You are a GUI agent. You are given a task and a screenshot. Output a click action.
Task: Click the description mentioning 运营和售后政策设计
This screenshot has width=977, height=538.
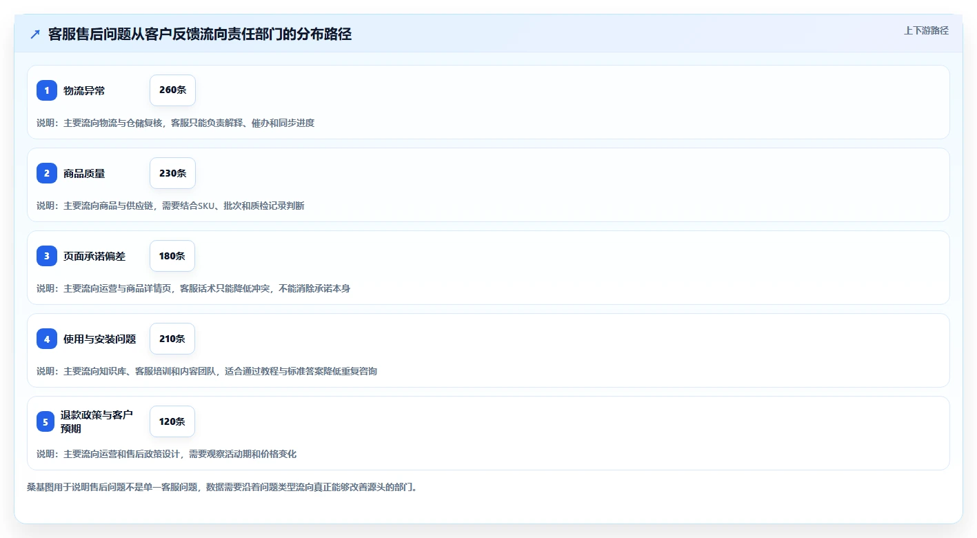coord(166,454)
